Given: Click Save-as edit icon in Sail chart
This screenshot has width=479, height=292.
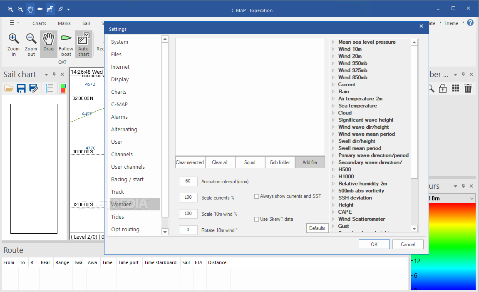Looking at the screenshot, I should [34, 88].
